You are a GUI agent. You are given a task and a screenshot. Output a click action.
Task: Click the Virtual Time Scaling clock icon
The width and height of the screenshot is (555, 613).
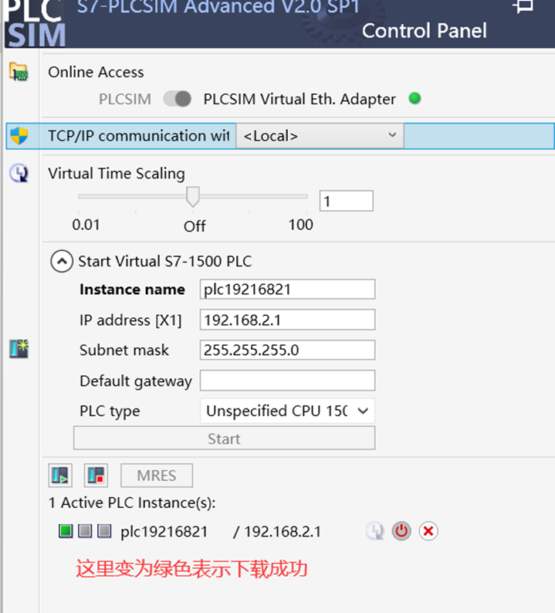19,173
